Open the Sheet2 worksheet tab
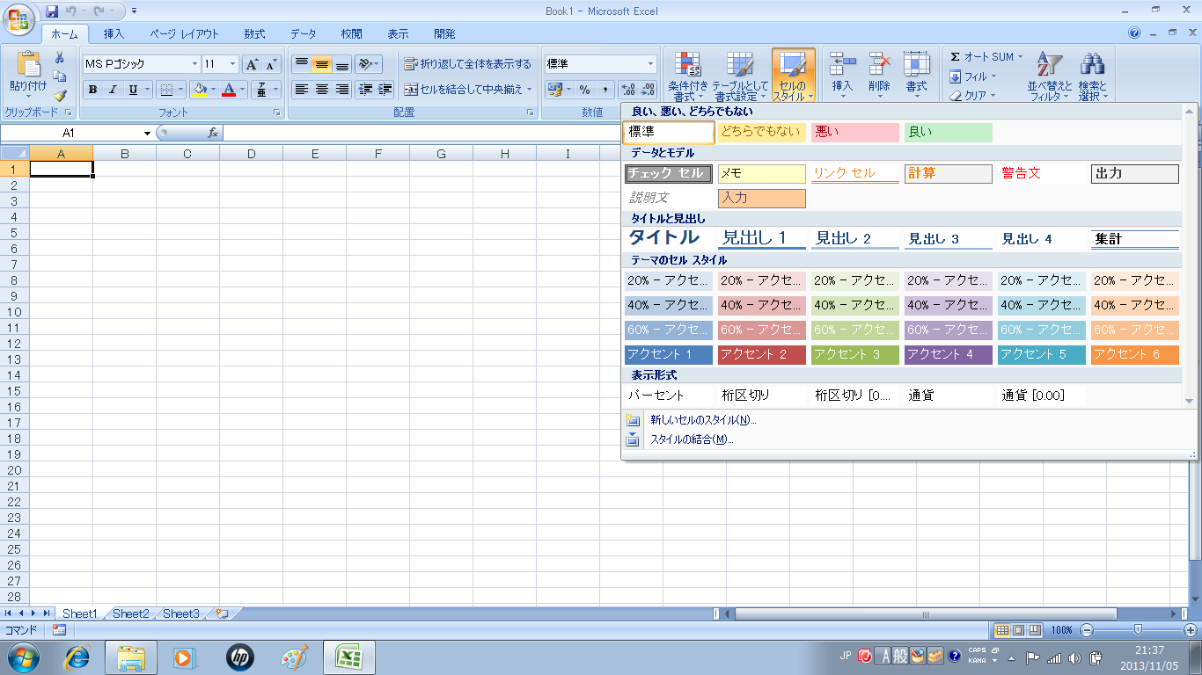 tap(130, 613)
